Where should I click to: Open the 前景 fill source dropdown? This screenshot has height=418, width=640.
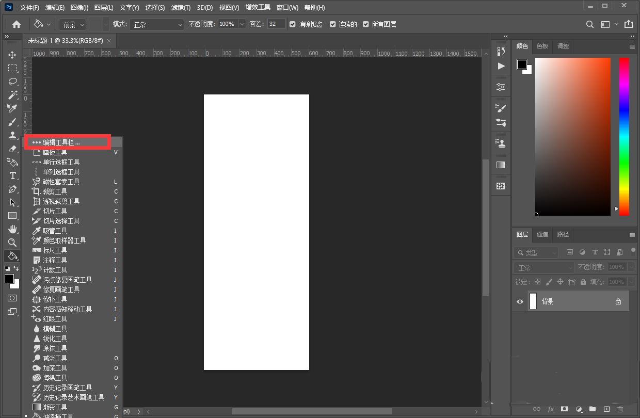tap(72, 24)
